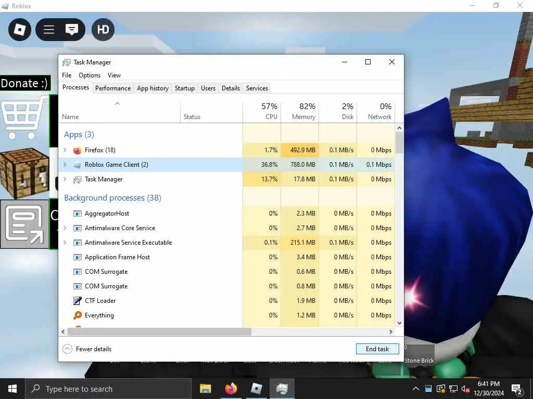
Task: Click the scroll down arrow
Action: 399,323
